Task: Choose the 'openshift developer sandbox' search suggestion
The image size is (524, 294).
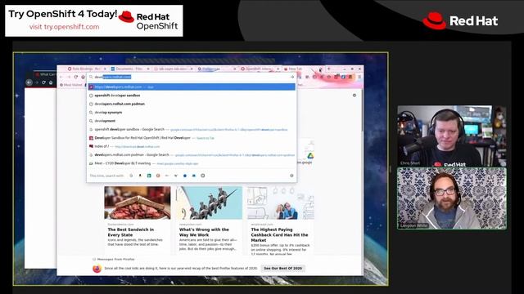Action: [192, 96]
